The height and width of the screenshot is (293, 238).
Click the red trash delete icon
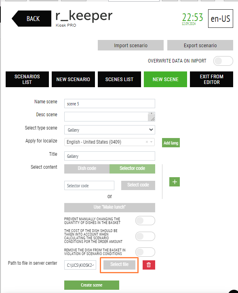[149, 265]
